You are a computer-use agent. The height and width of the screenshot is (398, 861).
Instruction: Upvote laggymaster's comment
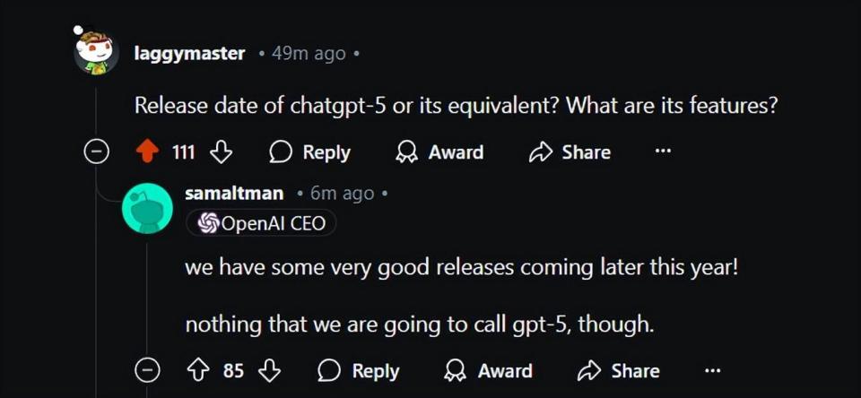tap(147, 152)
